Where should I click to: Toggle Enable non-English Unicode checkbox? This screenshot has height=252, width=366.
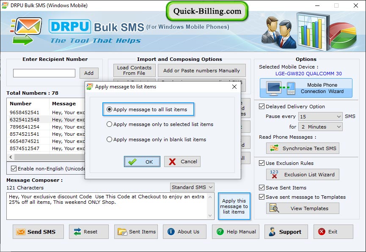click(14, 168)
